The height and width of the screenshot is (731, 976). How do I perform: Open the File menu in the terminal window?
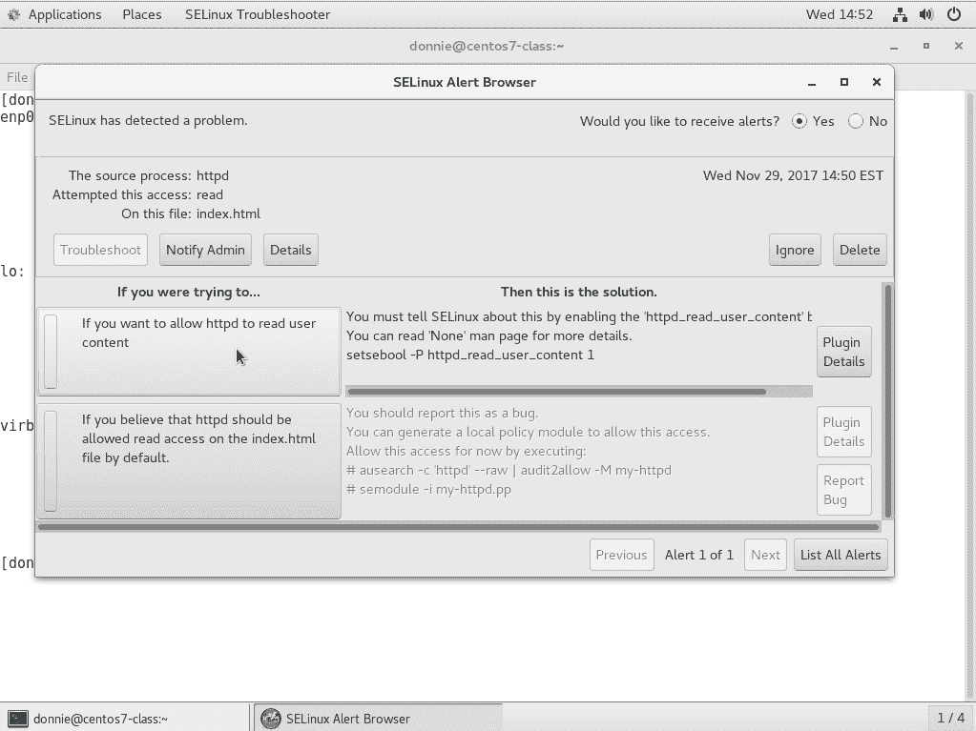[x=17, y=77]
